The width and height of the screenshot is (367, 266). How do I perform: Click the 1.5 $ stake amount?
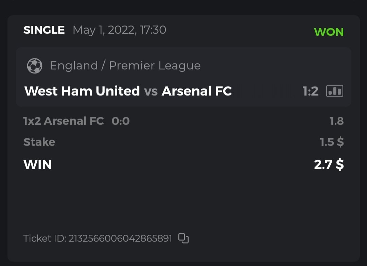coord(332,142)
